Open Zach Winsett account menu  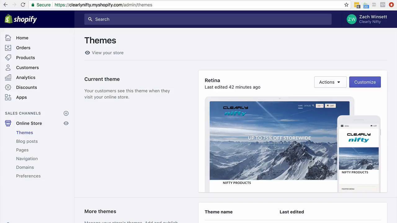367,19
